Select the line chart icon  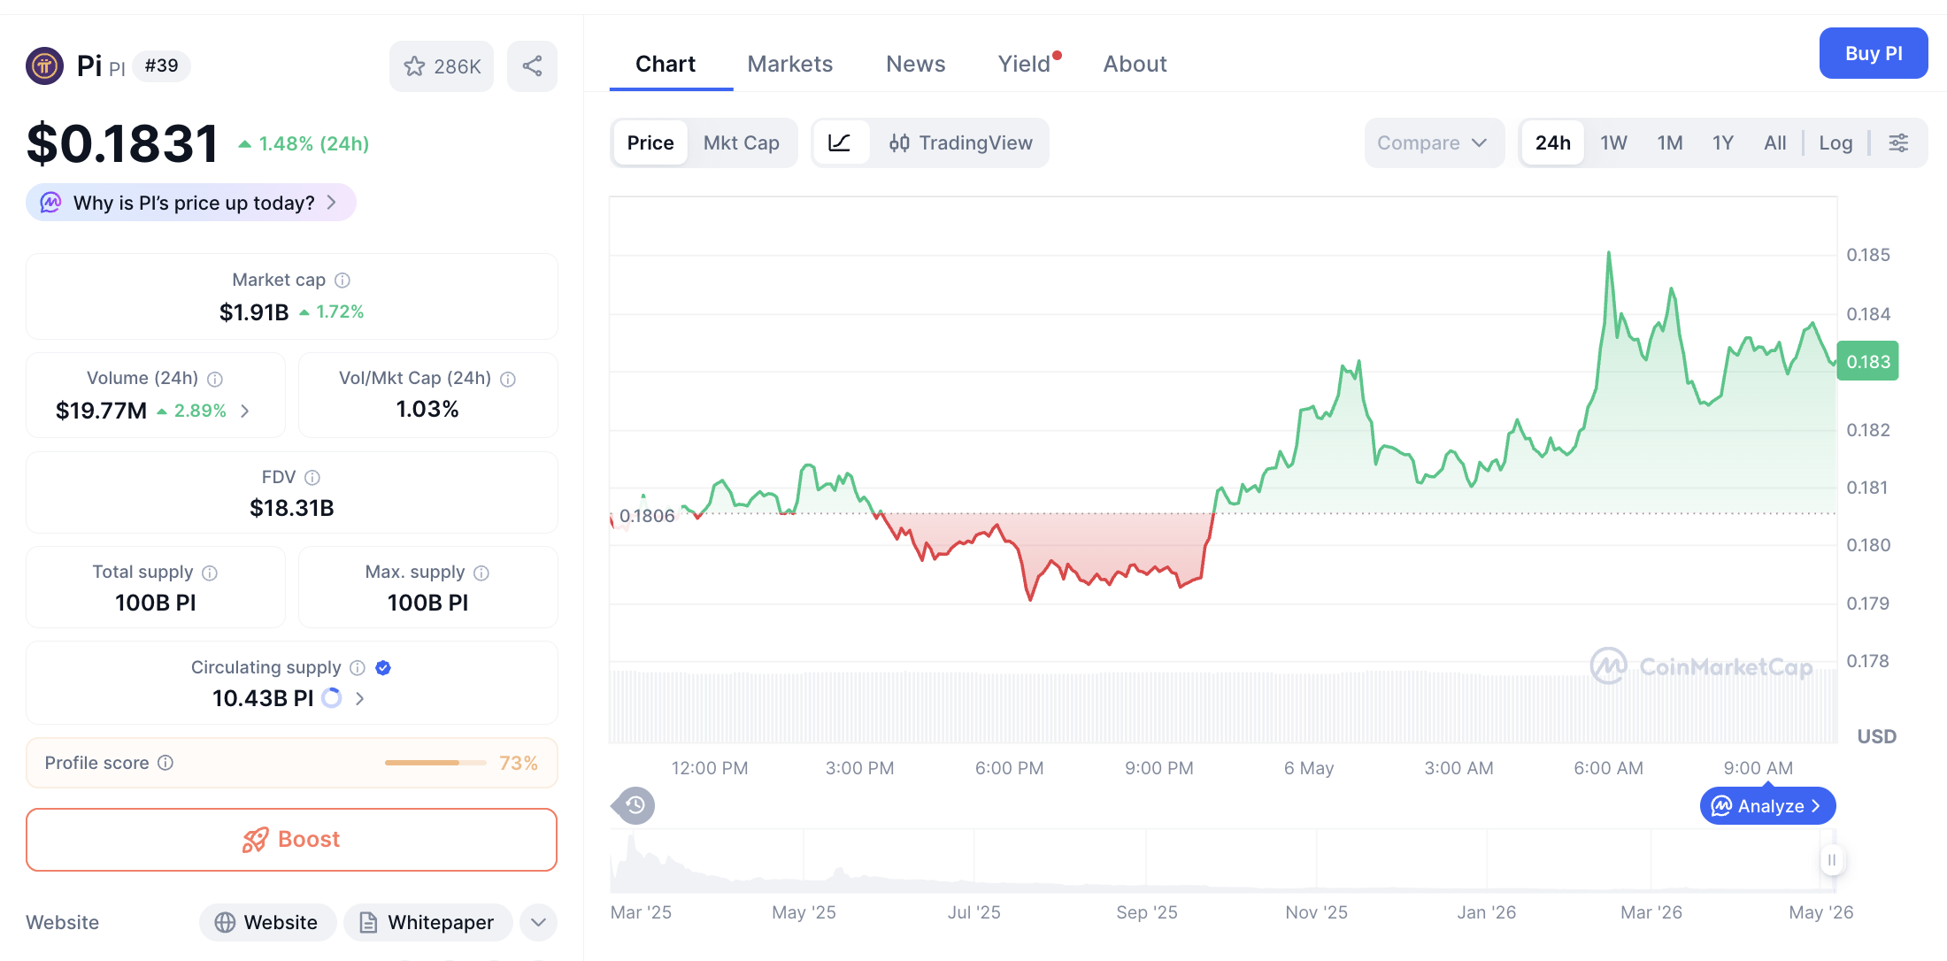pos(840,142)
